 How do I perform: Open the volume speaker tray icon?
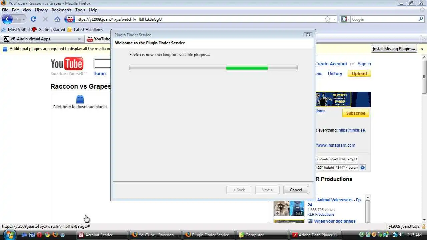pos(401,235)
